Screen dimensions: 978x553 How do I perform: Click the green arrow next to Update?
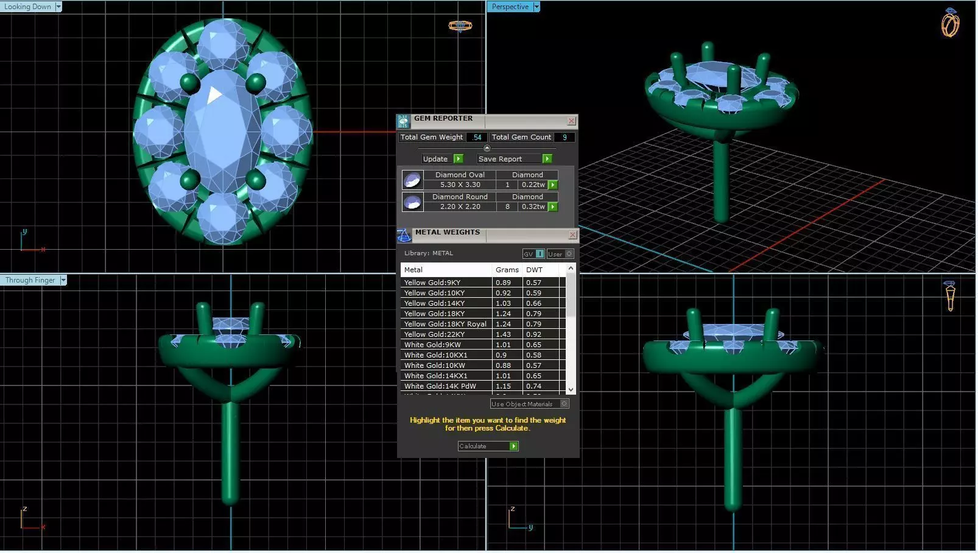(459, 159)
